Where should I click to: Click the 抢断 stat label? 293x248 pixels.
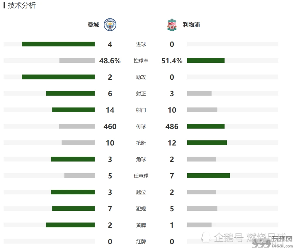[x=141, y=143]
